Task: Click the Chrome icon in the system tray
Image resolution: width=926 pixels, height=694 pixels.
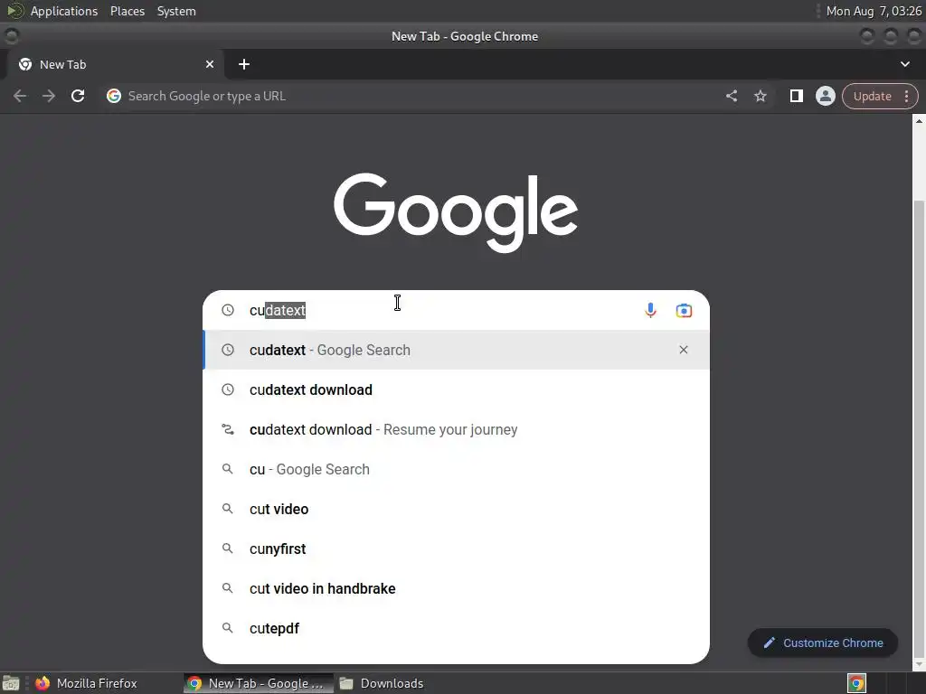Action: click(857, 683)
